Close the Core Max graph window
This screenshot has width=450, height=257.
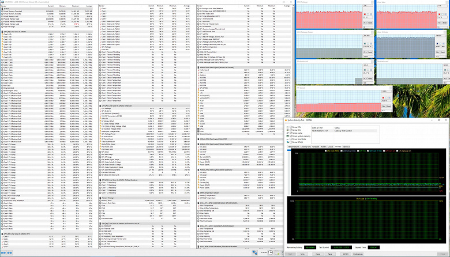coord(447,2)
